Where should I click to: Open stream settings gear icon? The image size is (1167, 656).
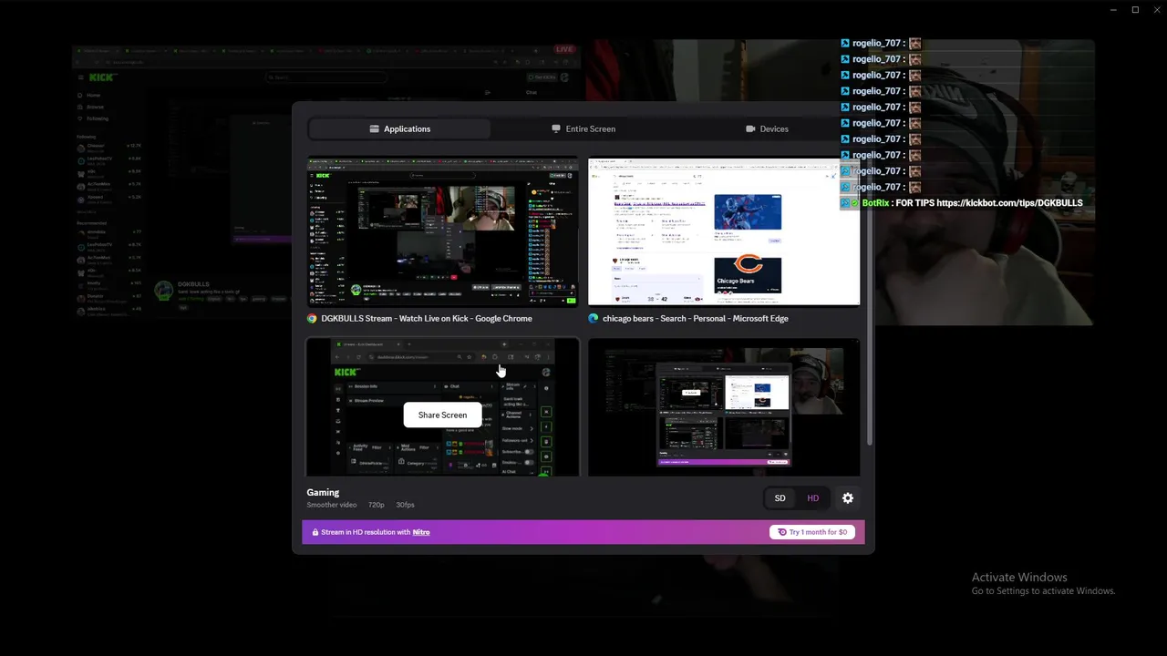[848, 498]
